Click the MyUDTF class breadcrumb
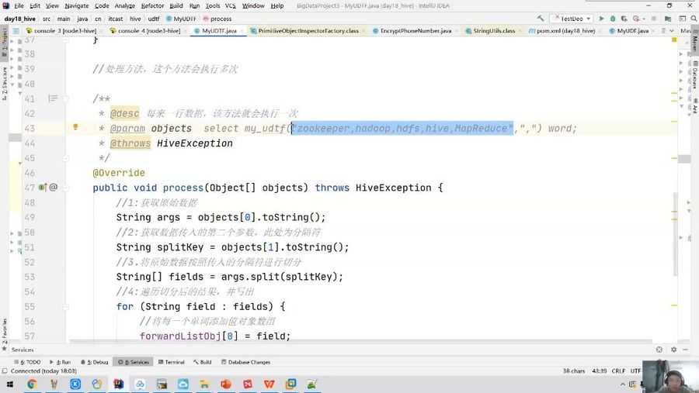This screenshot has width=699, height=393. (181, 19)
